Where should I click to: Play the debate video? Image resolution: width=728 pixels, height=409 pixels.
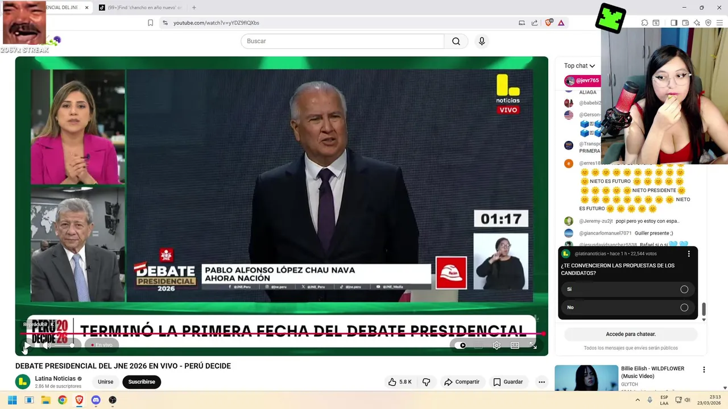[x=26, y=345]
